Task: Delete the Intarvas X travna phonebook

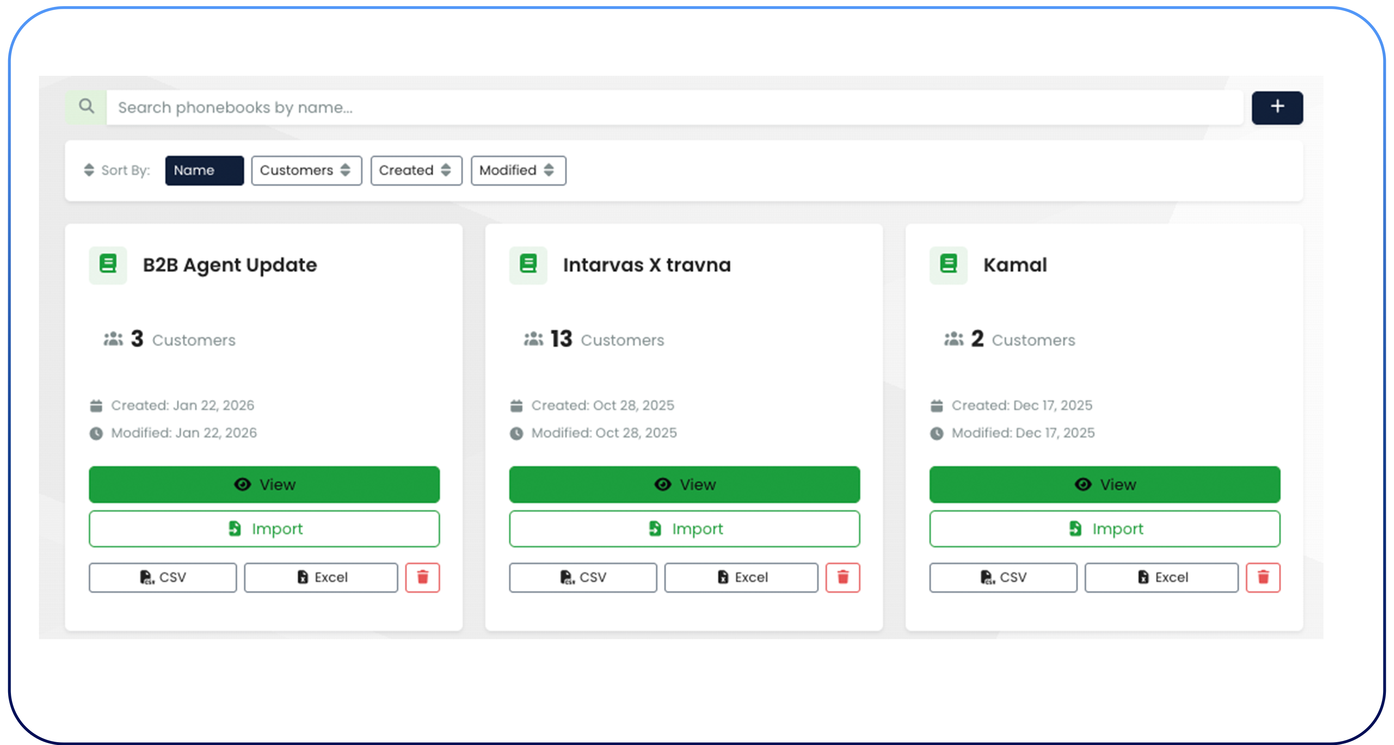Action: tap(842, 577)
